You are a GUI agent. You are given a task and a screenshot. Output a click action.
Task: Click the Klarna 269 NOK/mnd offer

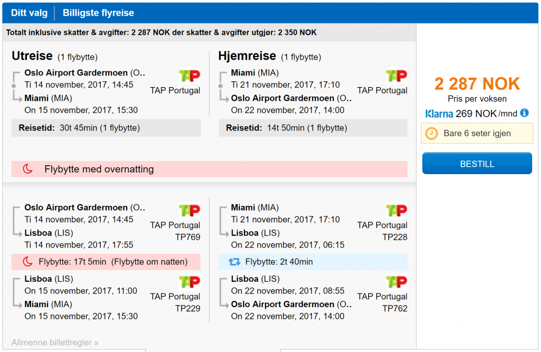(471, 113)
